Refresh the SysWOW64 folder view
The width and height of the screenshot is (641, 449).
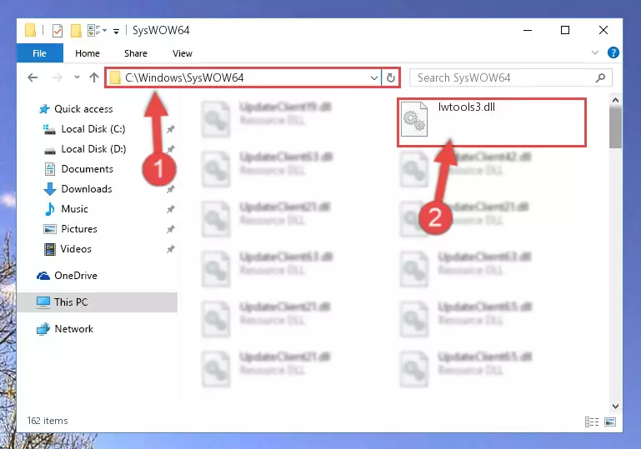(x=391, y=77)
